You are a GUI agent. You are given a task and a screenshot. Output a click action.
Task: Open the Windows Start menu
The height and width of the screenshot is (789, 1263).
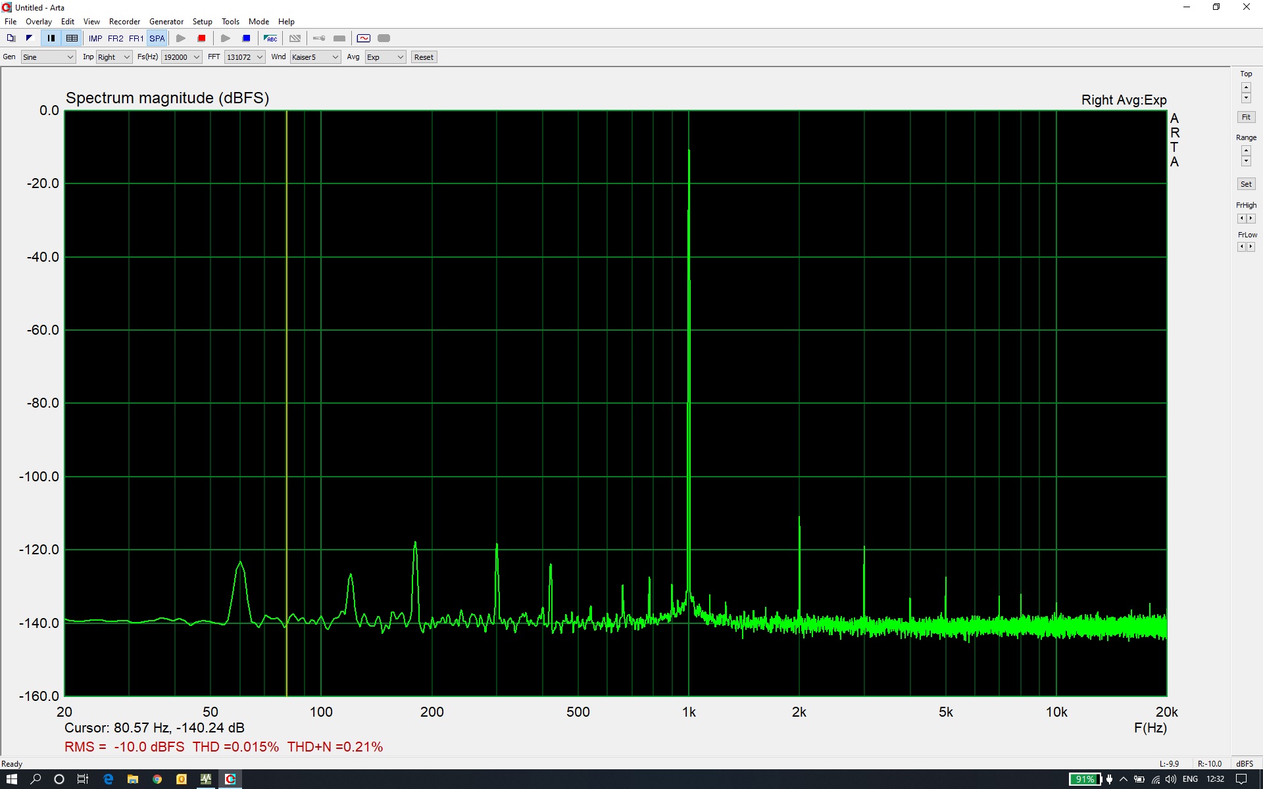12,779
